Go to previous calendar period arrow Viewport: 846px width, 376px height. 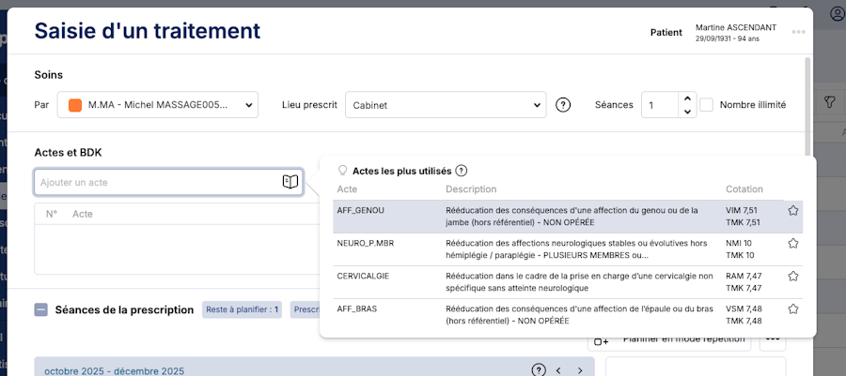point(558,370)
